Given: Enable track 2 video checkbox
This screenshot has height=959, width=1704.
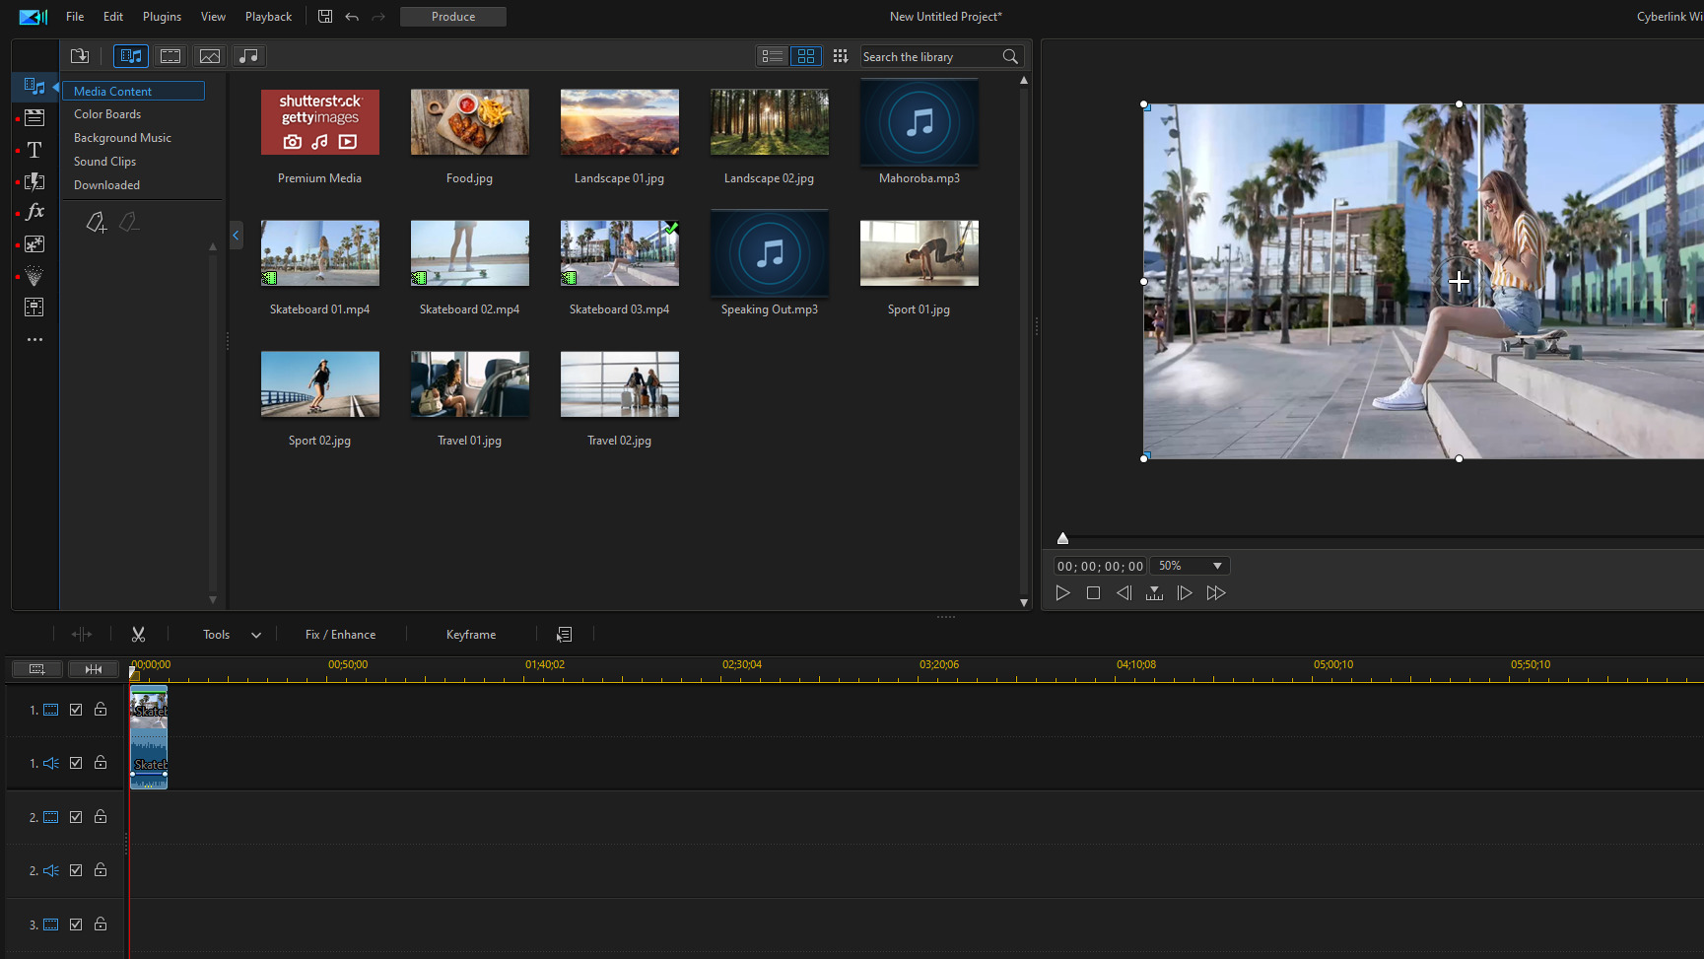Looking at the screenshot, I should pyautogui.click(x=75, y=816).
